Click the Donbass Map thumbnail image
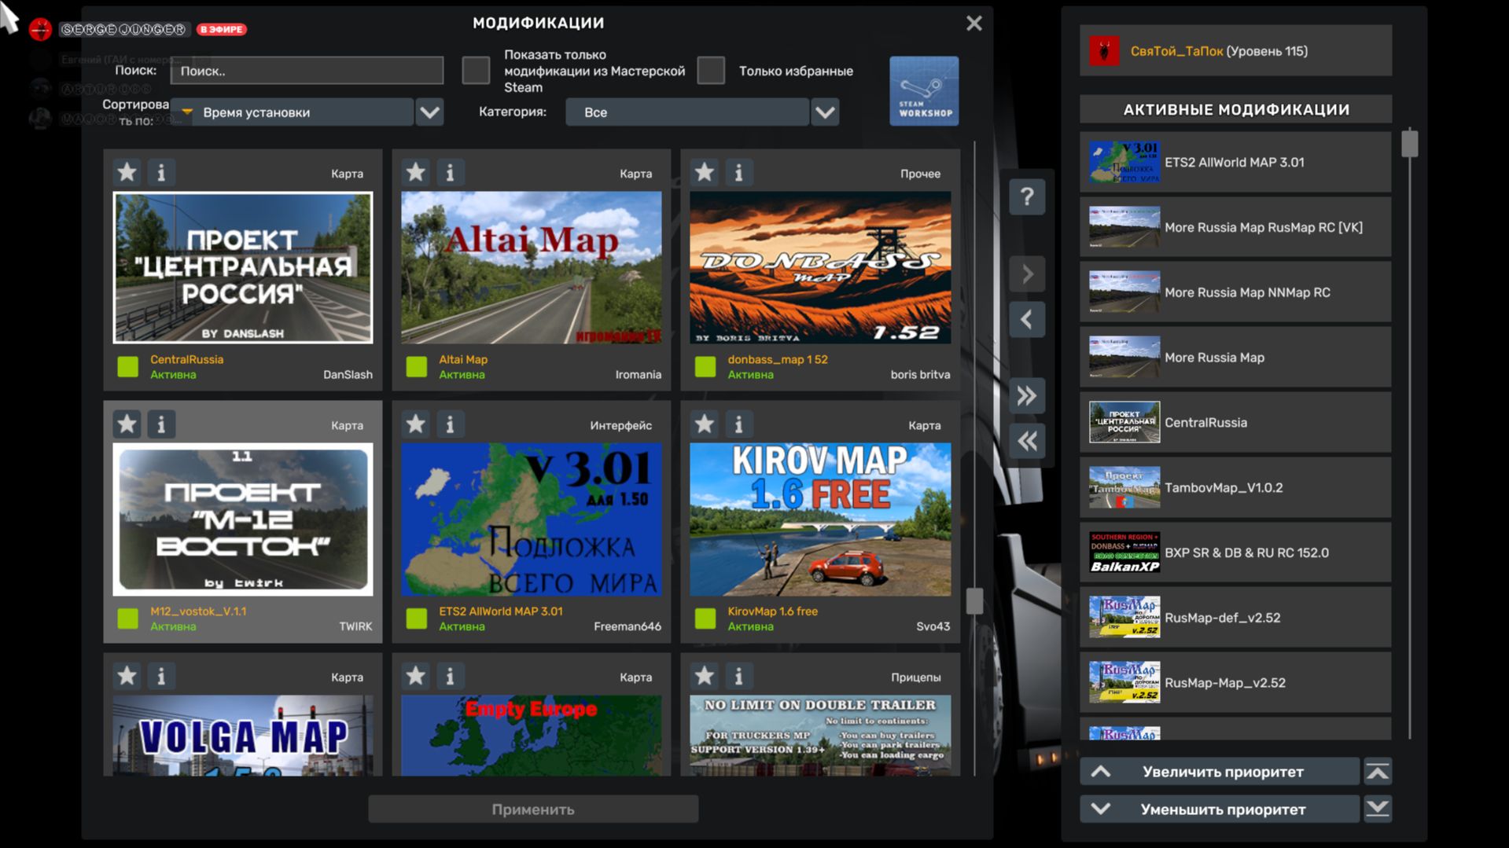 click(820, 267)
